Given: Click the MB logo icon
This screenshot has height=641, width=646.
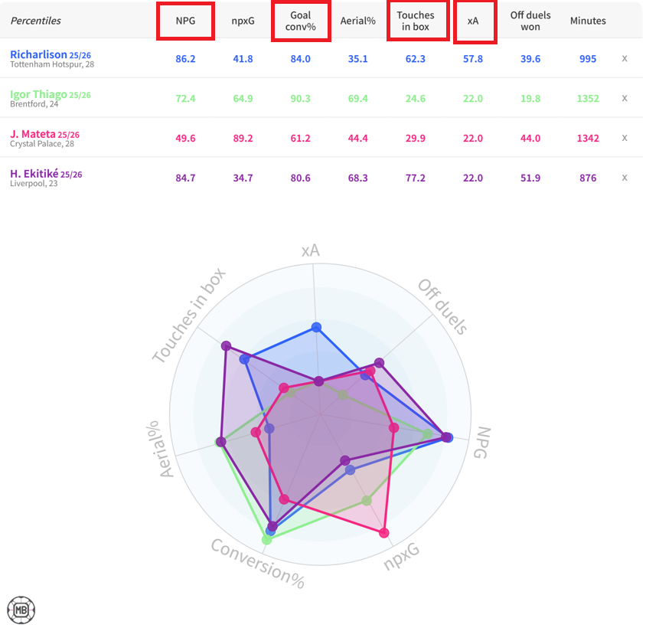Looking at the screenshot, I should coord(21,610).
